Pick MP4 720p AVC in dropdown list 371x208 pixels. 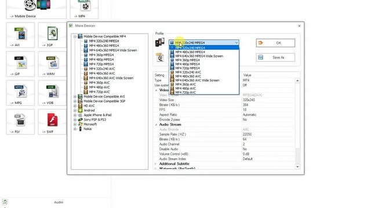[x=204, y=92]
